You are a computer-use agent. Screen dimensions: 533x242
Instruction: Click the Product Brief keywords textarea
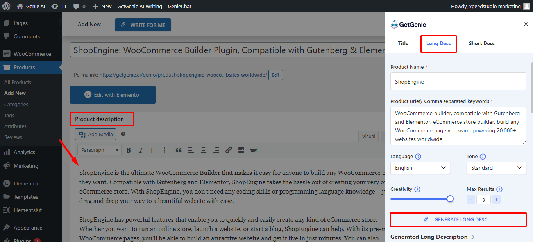pyautogui.click(x=458, y=126)
